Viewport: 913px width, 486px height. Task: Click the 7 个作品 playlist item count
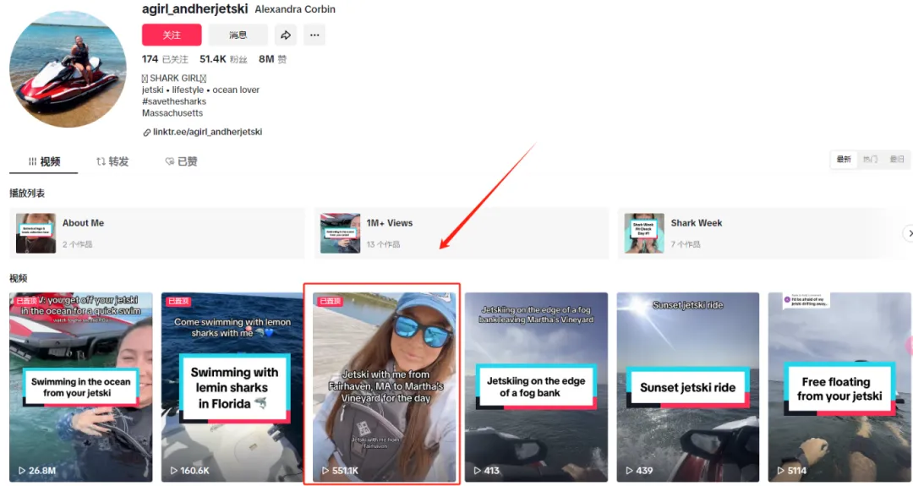pos(686,244)
